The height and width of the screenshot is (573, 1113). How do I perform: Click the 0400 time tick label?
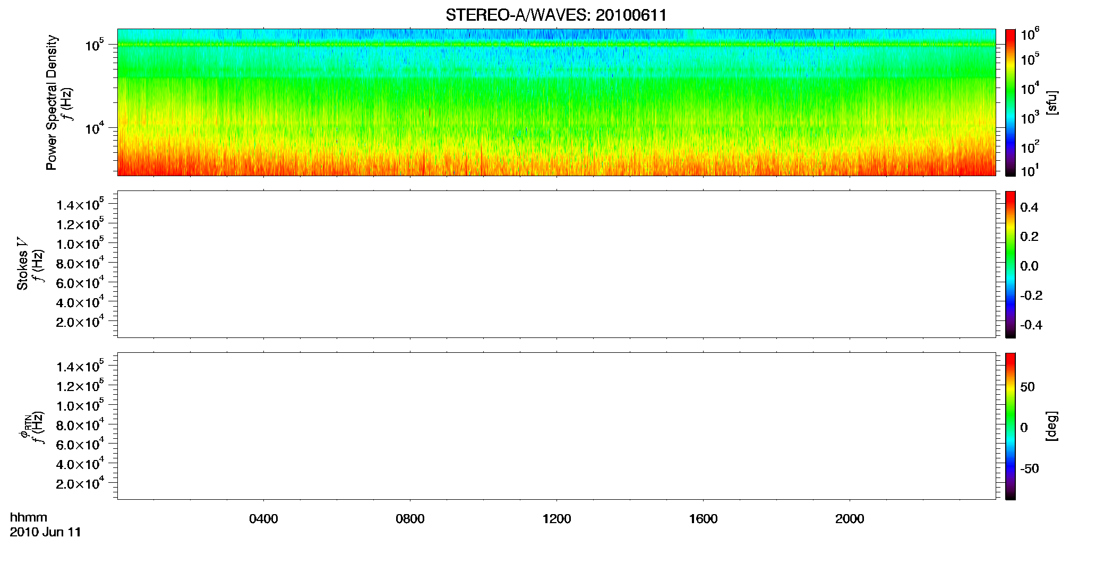263,519
